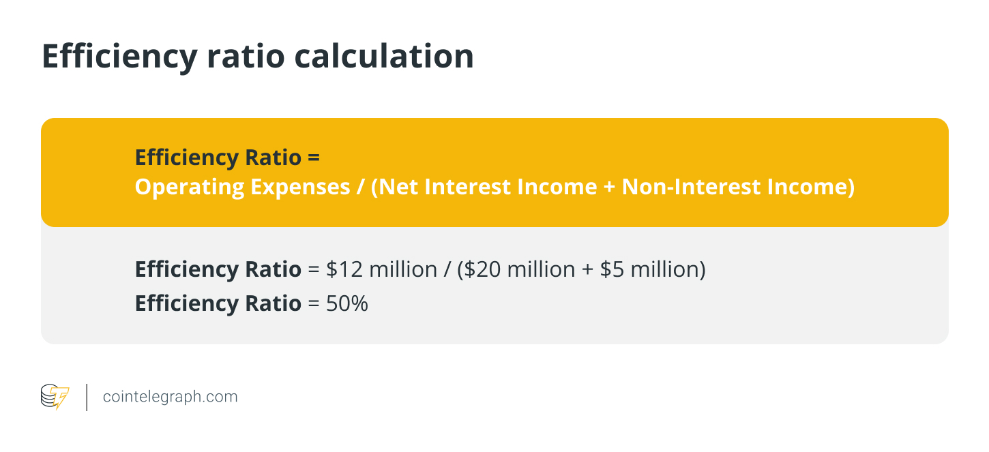Select the "Non-Interest Income" term

tap(733, 186)
